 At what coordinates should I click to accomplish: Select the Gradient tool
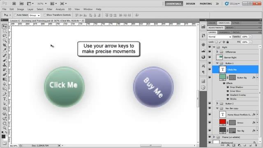[5, 79]
